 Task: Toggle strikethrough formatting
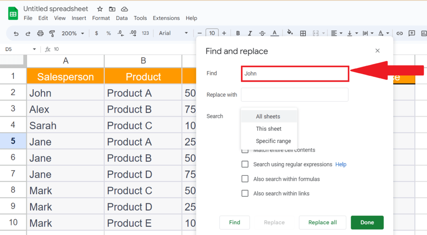tap(262, 33)
